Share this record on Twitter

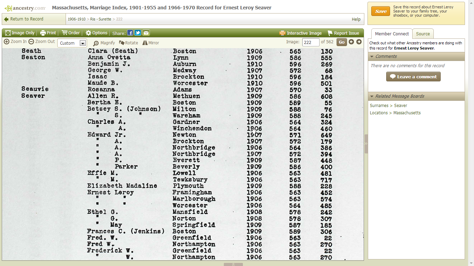(x=138, y=33)
